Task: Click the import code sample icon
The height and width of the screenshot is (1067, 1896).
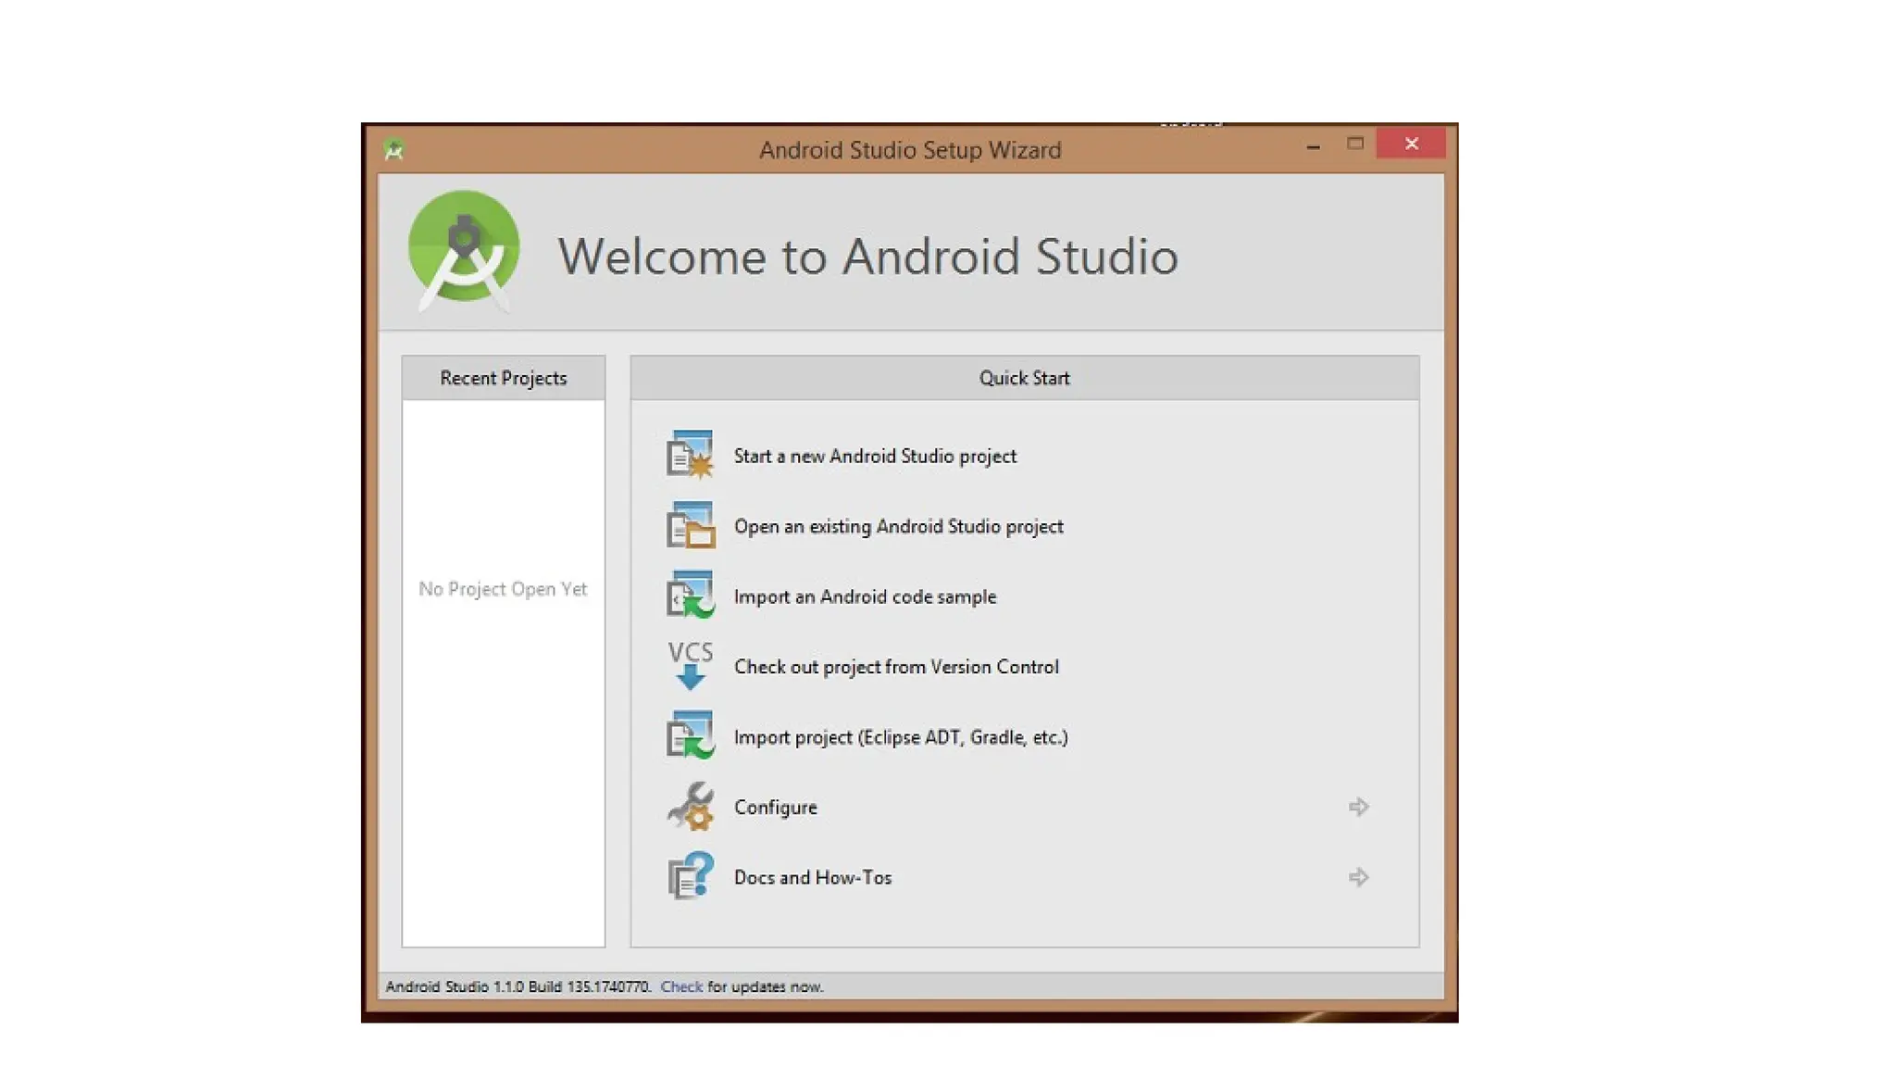Action: (691, 596)
